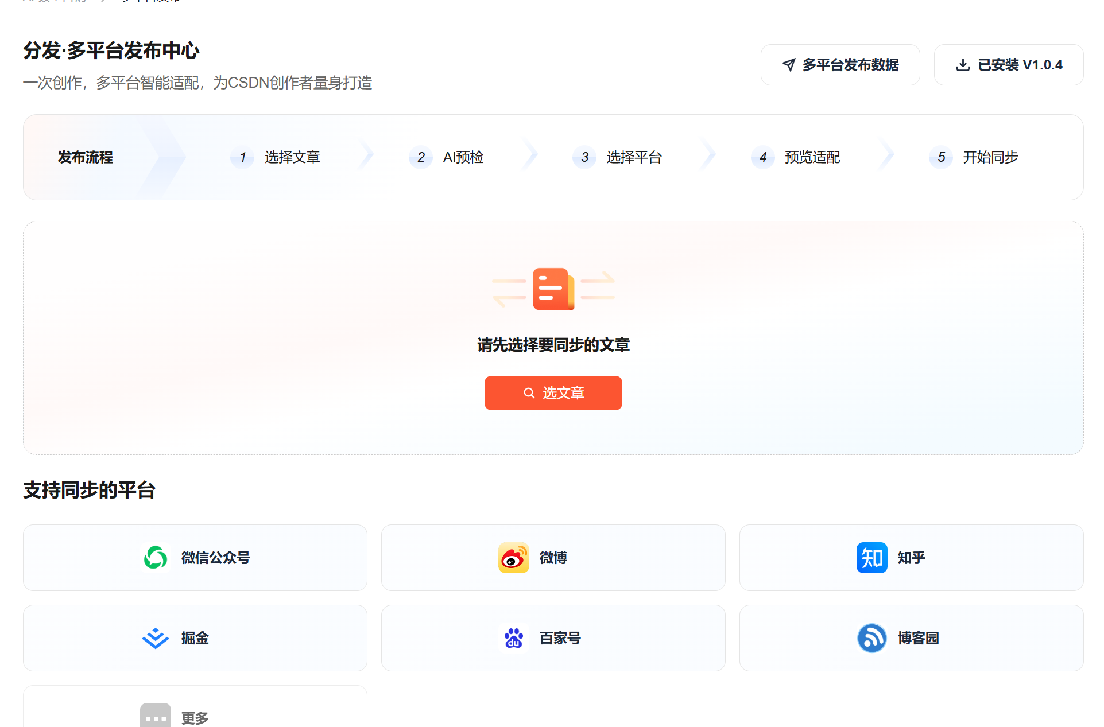
Task: Select the 知乎 platform card
Action: 911,558
